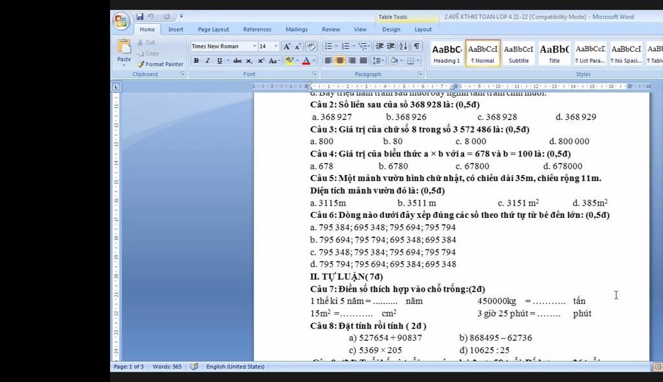The image size is (663, 382).
Task: Redo the last action
Action: [166, 16]
